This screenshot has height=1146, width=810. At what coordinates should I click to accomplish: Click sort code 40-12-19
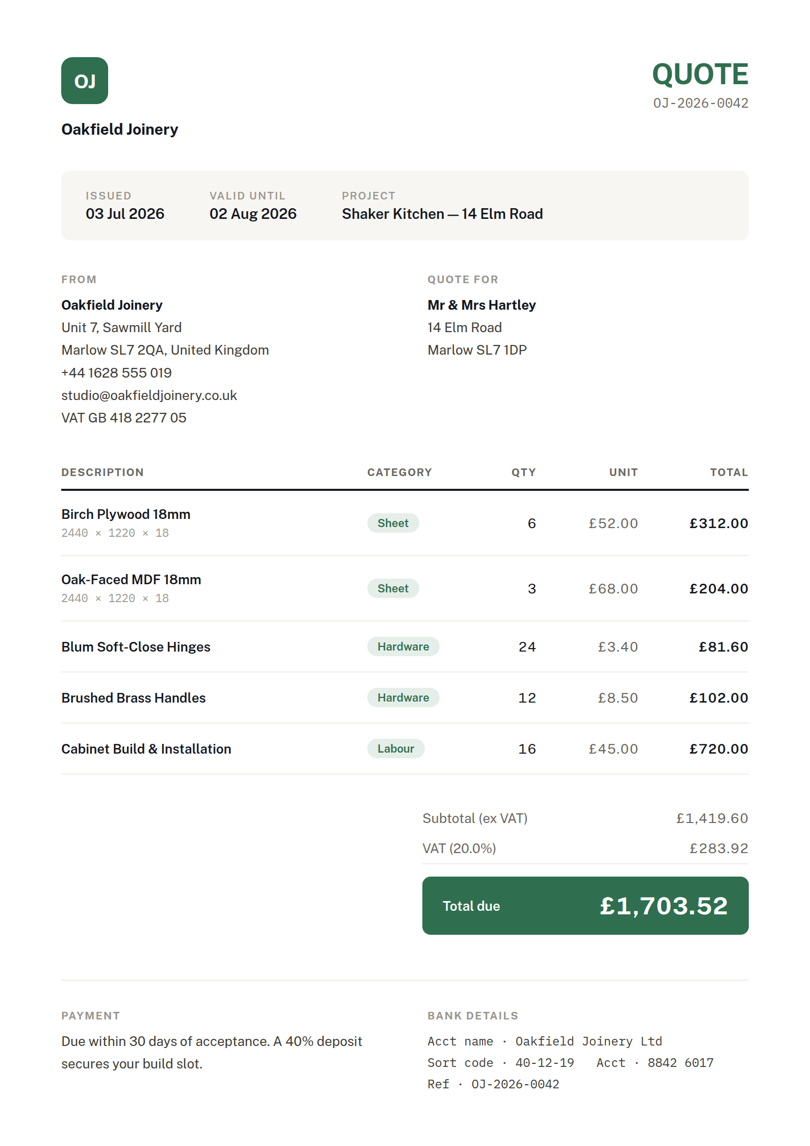point(545,1063)
